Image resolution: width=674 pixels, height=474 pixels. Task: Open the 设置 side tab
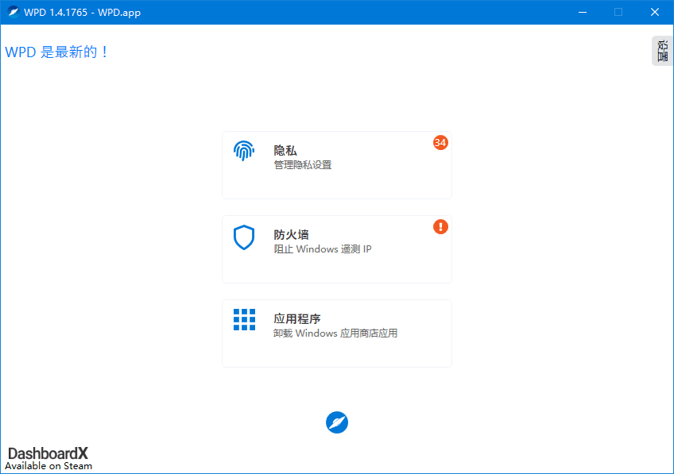click(662, 51)
